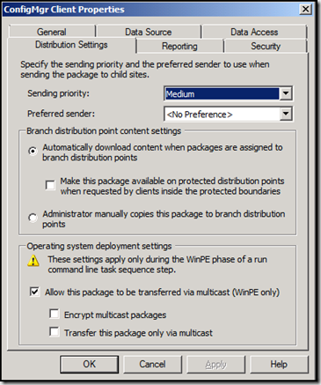Switch to the General tab
This screenshot has width=321, height=385.
52,32
